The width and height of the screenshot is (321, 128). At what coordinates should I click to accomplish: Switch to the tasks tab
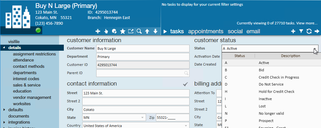pos(177,31)
